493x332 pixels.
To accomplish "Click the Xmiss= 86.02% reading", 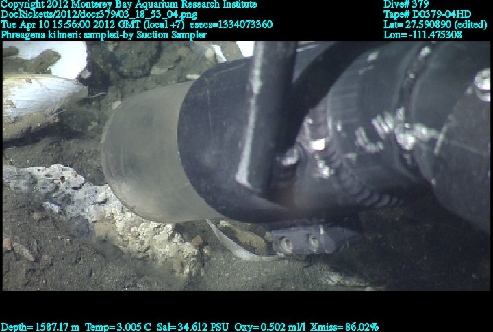I will (344, 327).
